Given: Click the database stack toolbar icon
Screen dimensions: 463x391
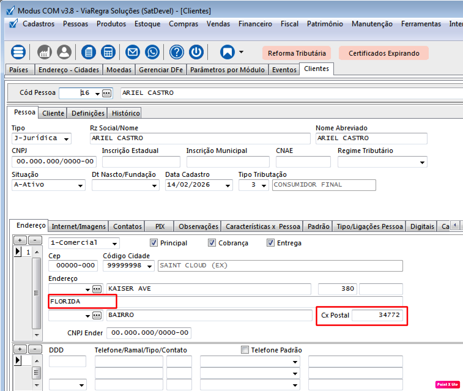Looking at the screenshot, I should point(18,52).
